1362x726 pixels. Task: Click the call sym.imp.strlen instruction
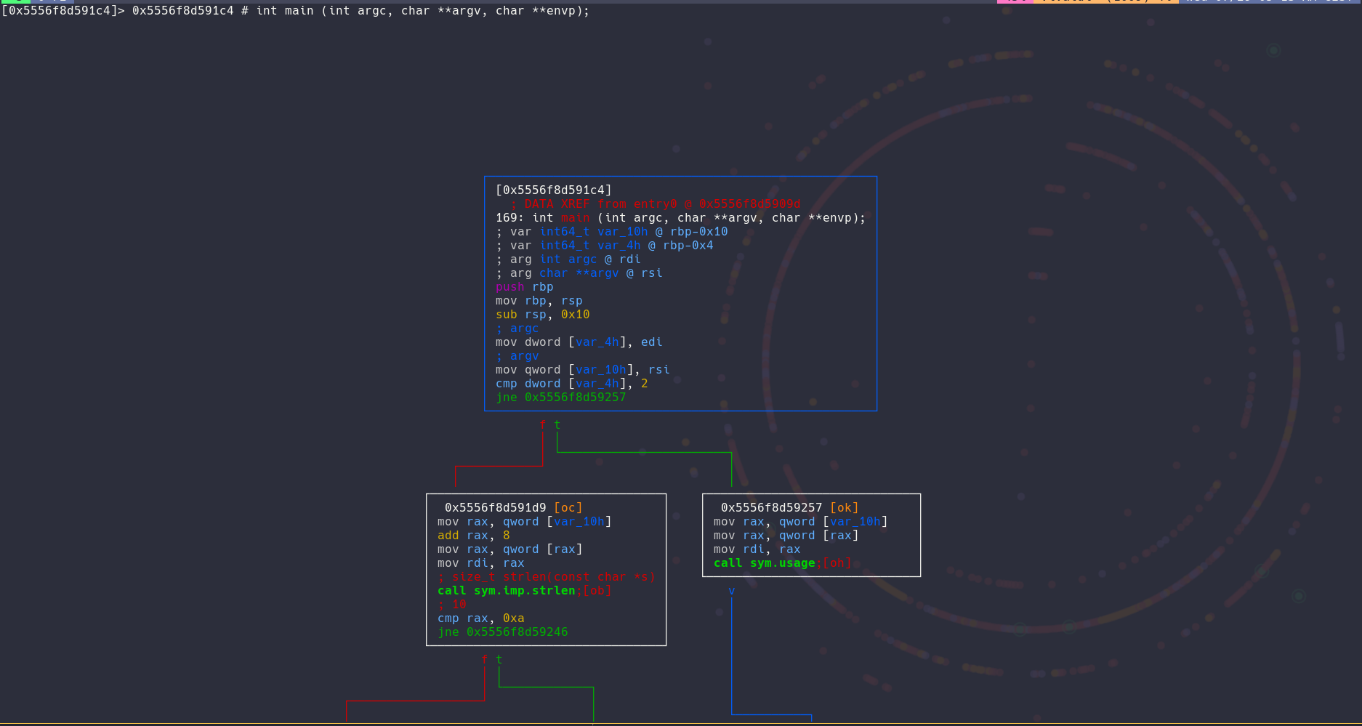click(506, 591)
